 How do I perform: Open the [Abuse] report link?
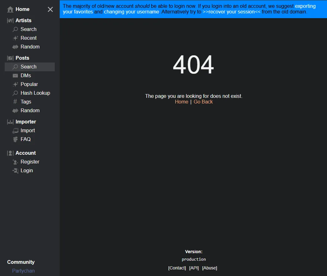209,268
